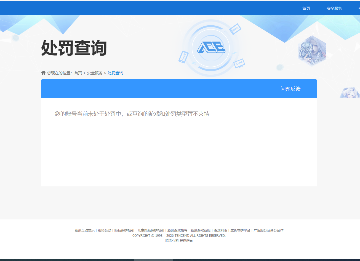Click the blue 处罚查询 breadcrumb item

(x=115, y=73)
